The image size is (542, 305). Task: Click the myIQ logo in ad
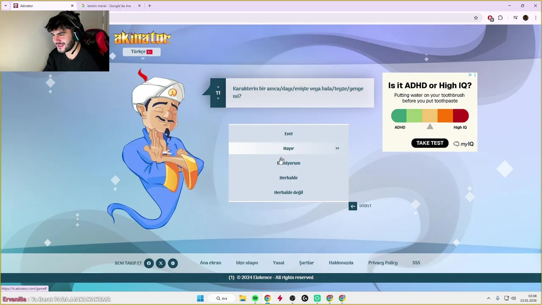coord(463,144)
